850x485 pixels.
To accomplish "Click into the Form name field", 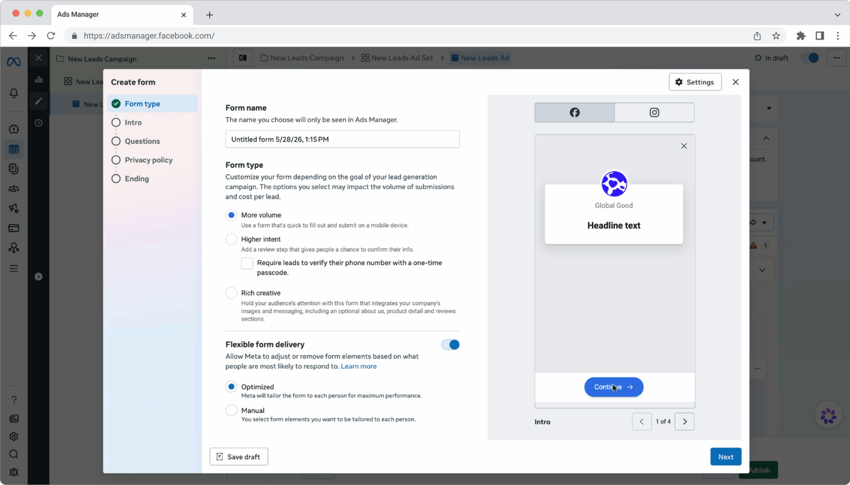I will coord(342,139).
